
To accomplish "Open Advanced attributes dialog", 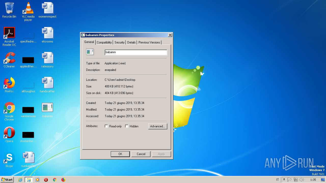I will (x=158, y=126).
